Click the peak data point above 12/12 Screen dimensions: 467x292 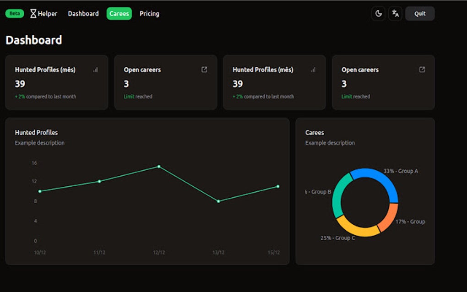click(159, 167)
